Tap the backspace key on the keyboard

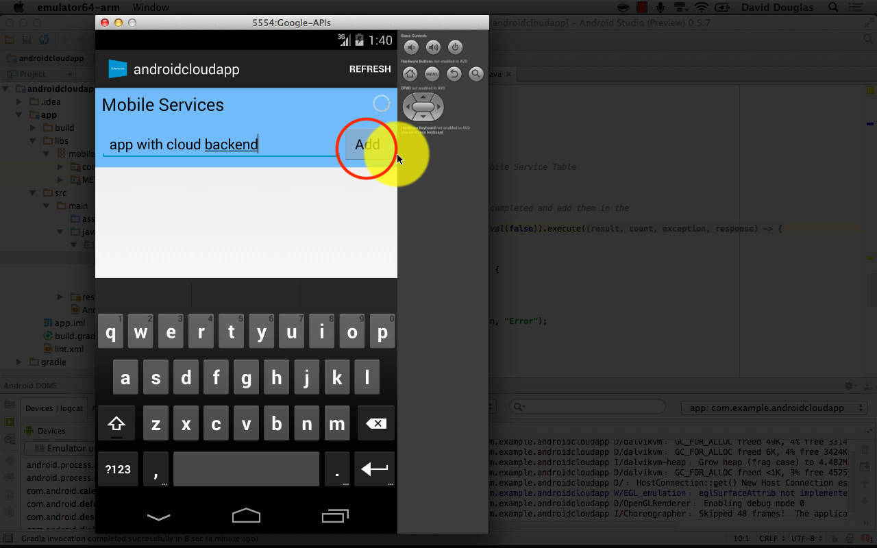[x=376, y=424]
